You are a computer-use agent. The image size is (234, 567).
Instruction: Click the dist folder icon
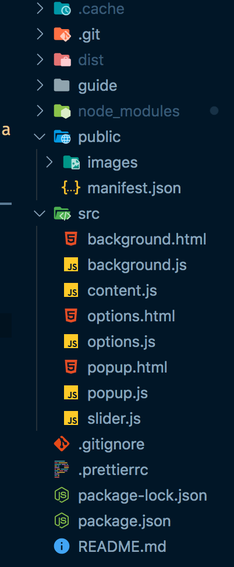tap(62, 60)
